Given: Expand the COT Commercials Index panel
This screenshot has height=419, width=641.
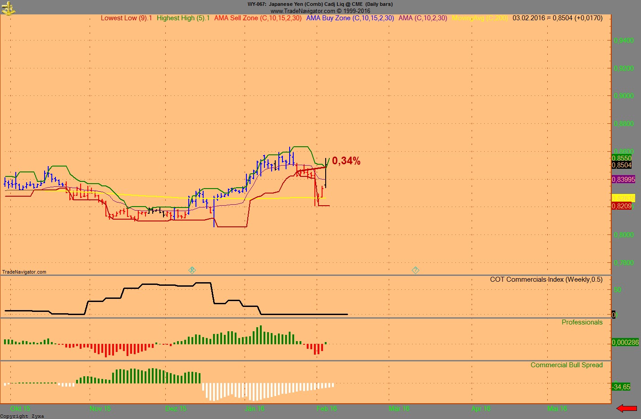Looking at the screenshot, I should pyautogui.click(x=547, y=279).
